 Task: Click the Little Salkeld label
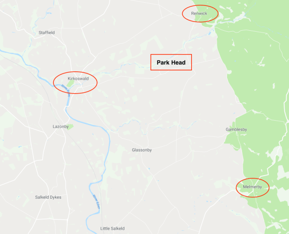click(112, 229)
